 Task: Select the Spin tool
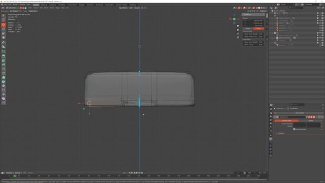[x=4, y=82]
